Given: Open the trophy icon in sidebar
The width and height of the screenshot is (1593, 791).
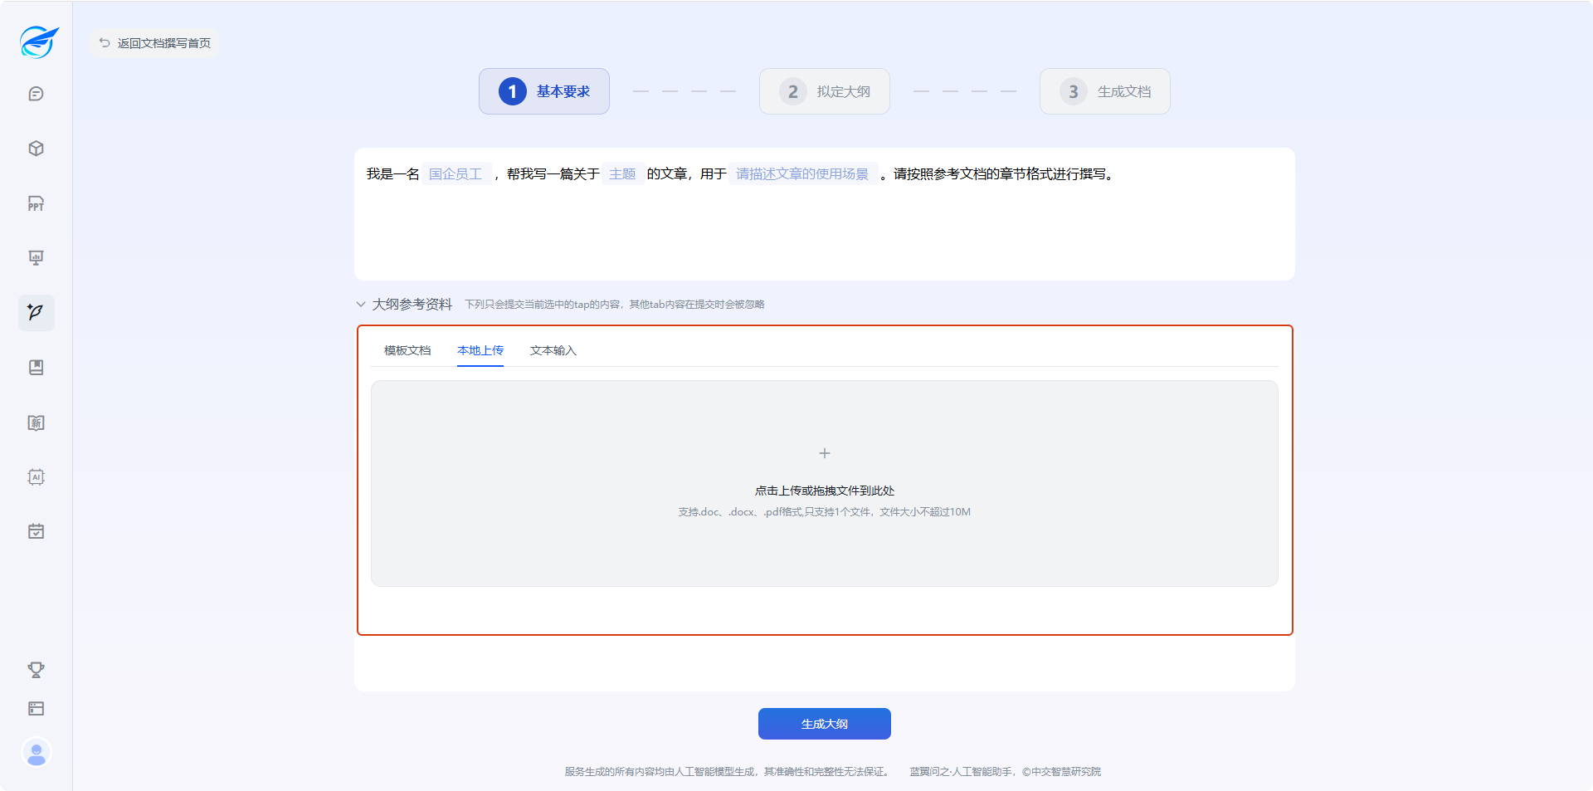Looking at the screenshot, I should pos(36,670).
